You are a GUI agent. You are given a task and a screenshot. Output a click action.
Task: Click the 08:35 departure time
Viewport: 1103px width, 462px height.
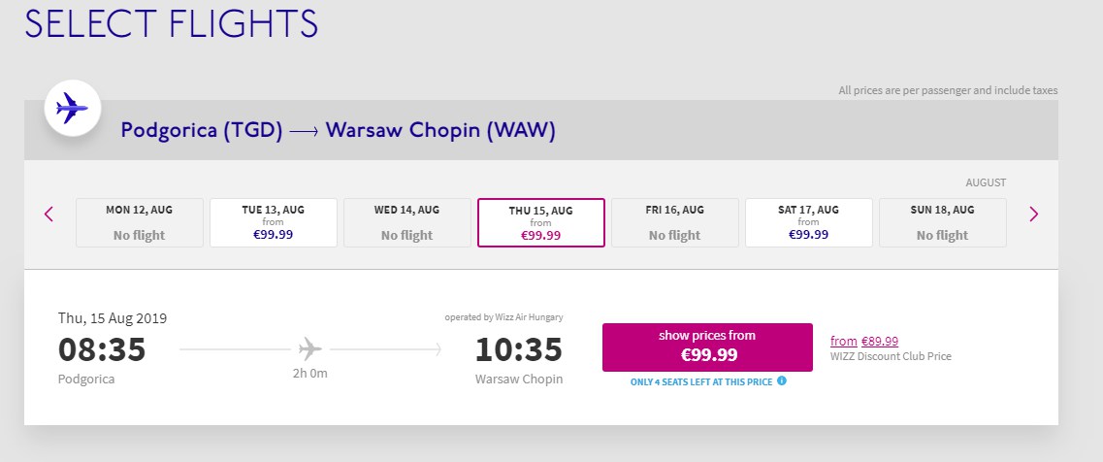point(102,349)
